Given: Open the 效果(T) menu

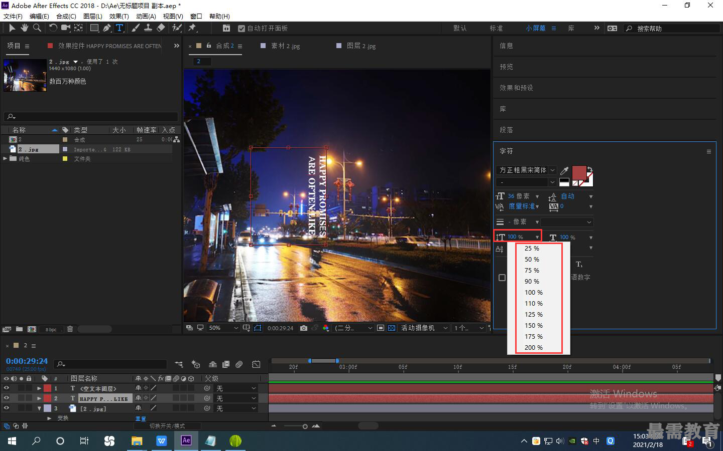Looking at the screenshot, I should (x=119, y=16).
